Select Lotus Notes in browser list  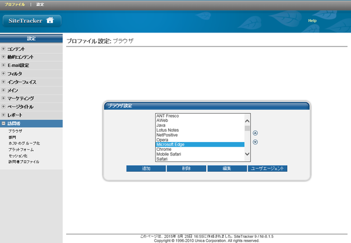point(200,130)
